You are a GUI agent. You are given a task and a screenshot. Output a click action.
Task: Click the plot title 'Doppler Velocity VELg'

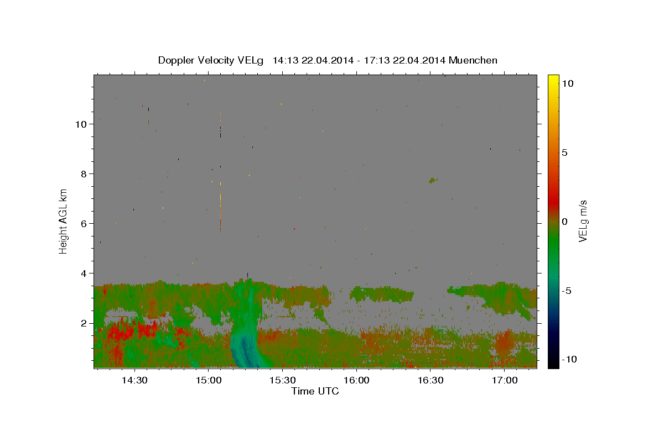tap(211, 60)
